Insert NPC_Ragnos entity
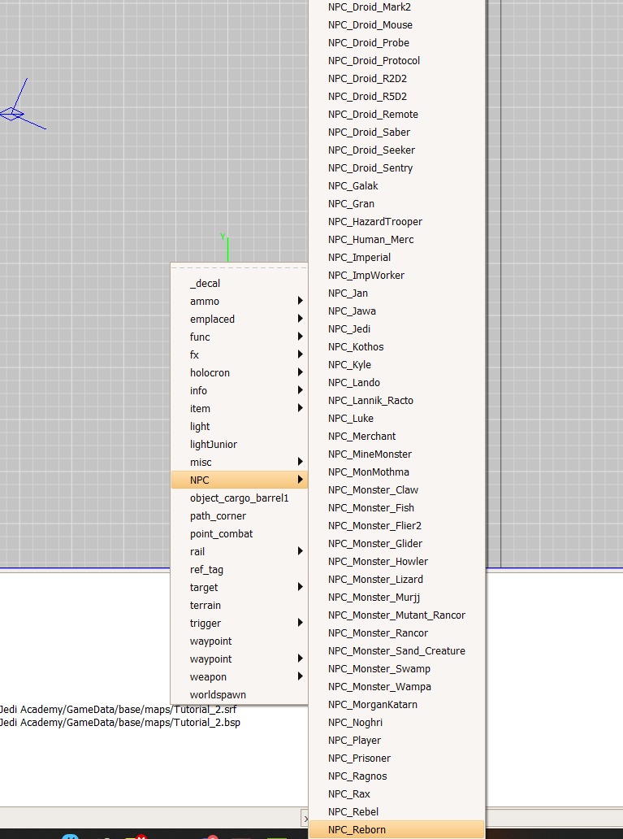Viewport: 623px width, 839px height. (x=397, y=776)
